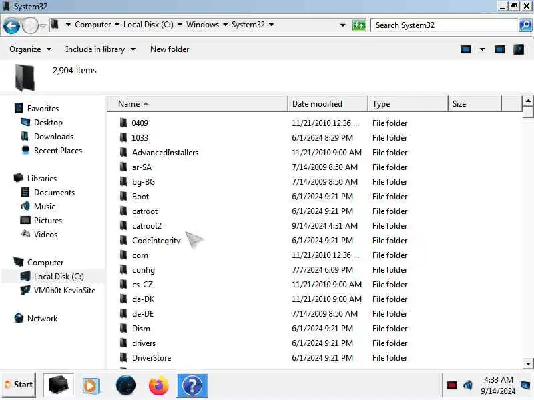The height and width of the screenshot is (400, 534).
Task: Click the de-DE folder name
Action: pyautogui.click(x=143, y=313)
